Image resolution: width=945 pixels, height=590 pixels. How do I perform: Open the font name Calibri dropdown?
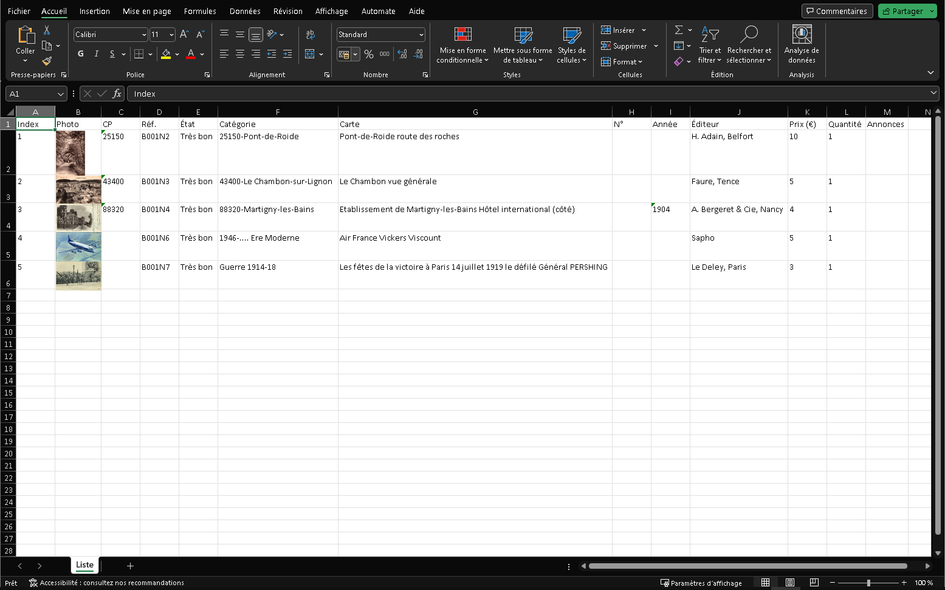pos(144,35)
